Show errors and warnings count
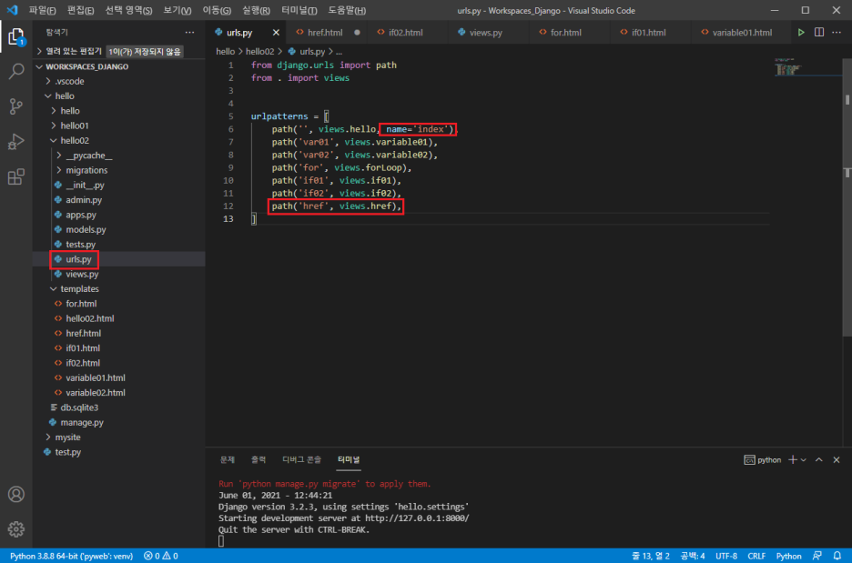This screenshot has width=852, height=563. pos(161,556)
